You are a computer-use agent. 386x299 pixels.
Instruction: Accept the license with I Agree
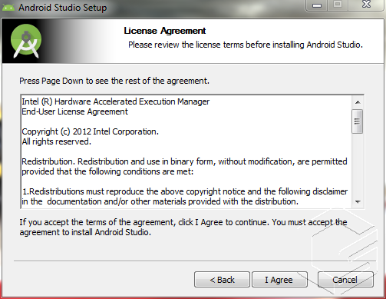(x=279, y=280)
